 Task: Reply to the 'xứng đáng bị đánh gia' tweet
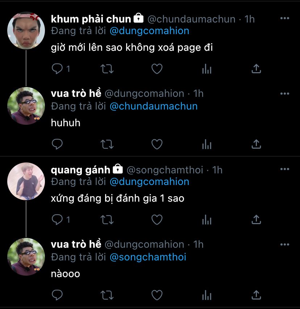click(x=57, y=219)
